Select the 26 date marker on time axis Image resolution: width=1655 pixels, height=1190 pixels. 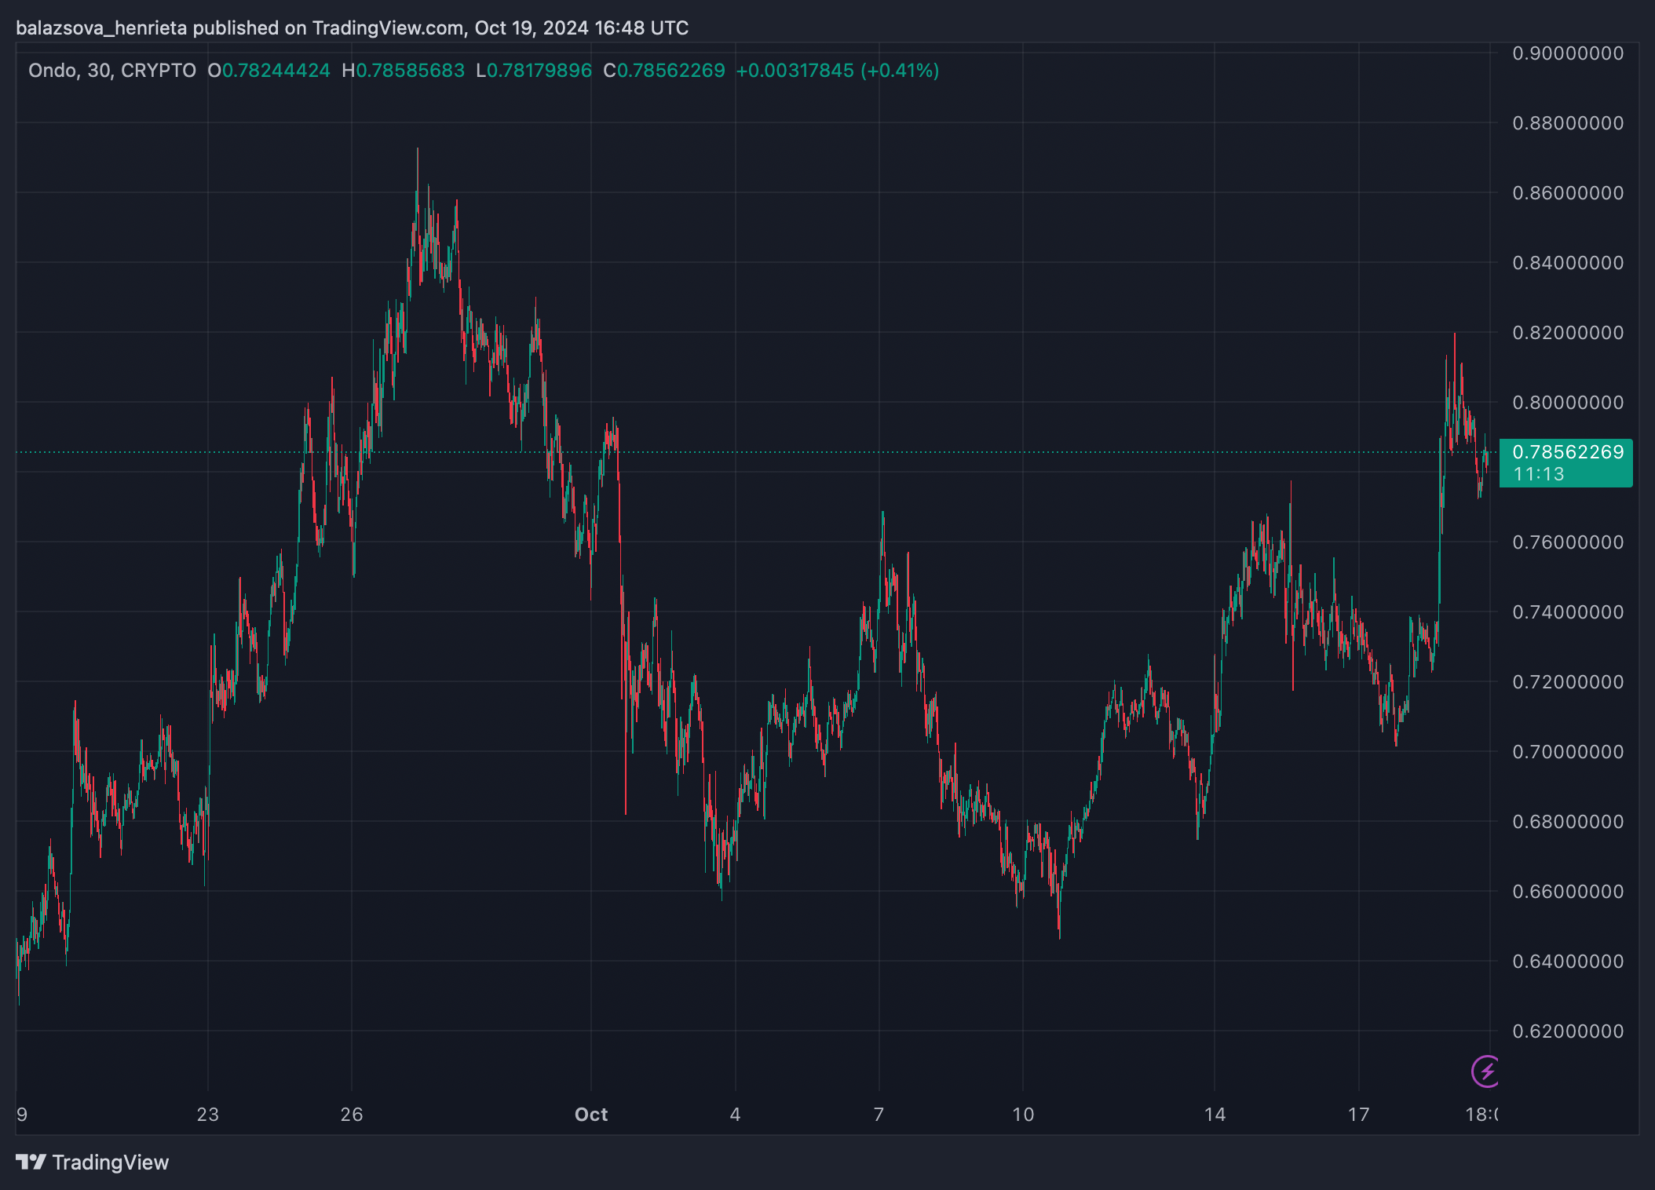pos(352,1115)
